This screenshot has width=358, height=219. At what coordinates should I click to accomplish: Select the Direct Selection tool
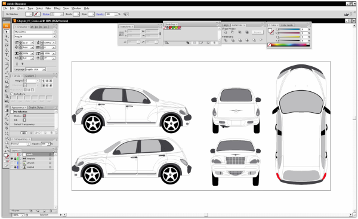click(7, 36)
